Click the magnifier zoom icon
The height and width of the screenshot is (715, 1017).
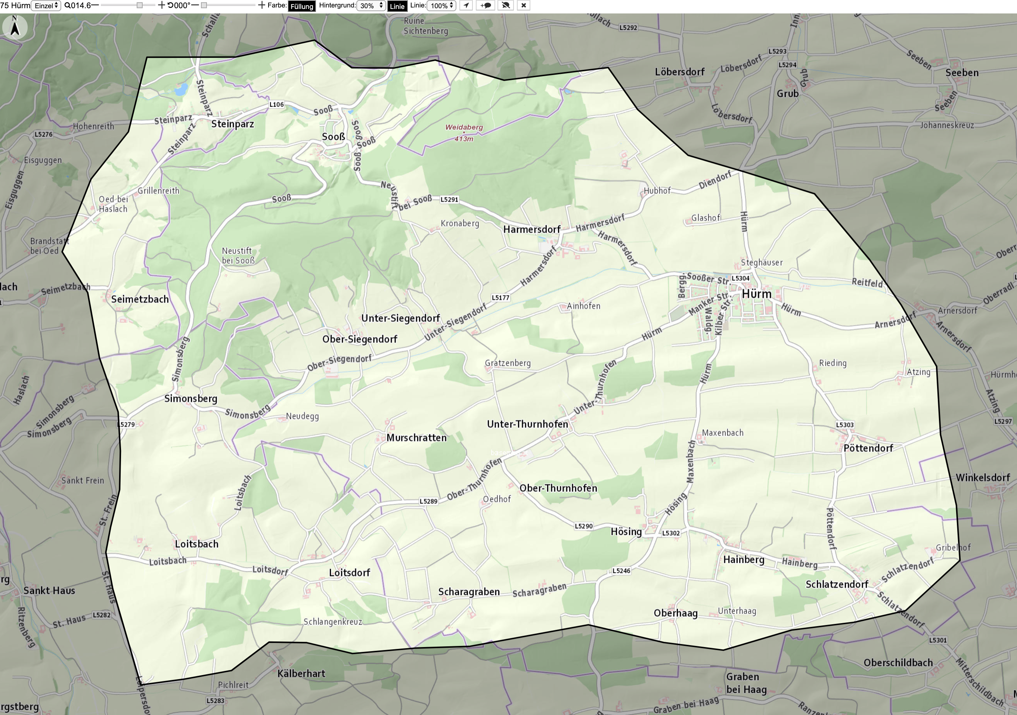pyautogui.click(x=67, y=5)
